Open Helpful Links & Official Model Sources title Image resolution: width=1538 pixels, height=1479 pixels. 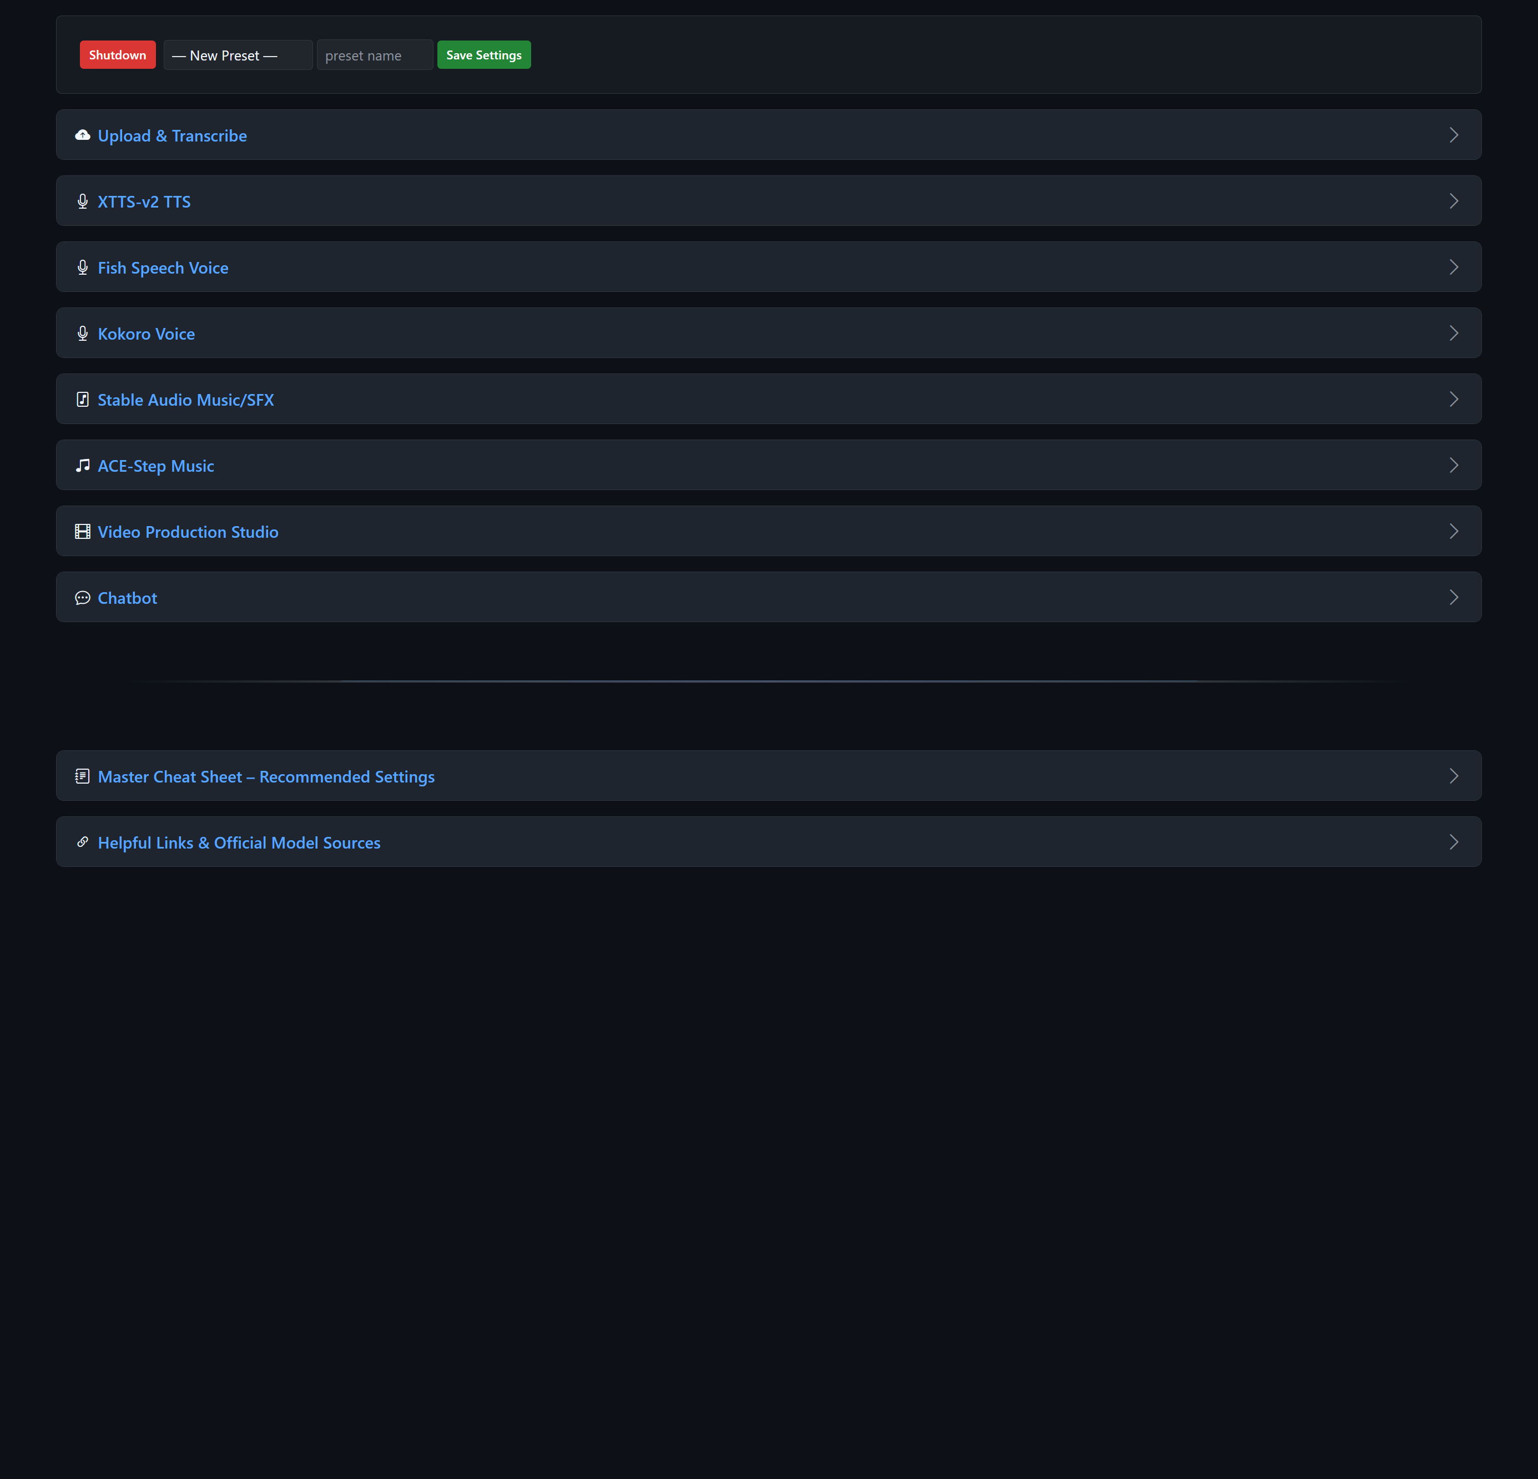239,842
